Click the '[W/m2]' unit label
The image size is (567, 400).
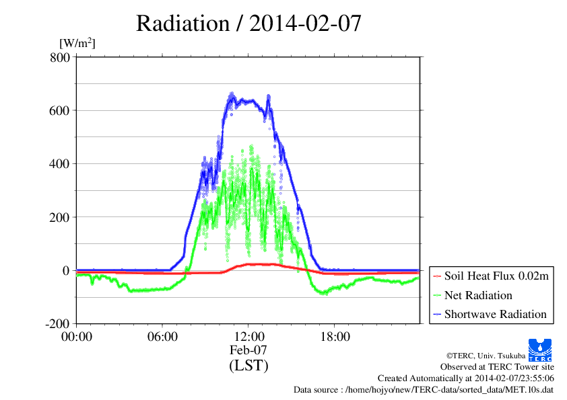(77, 43)
